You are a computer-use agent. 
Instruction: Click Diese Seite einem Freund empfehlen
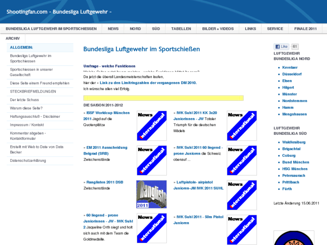(40, 83)
